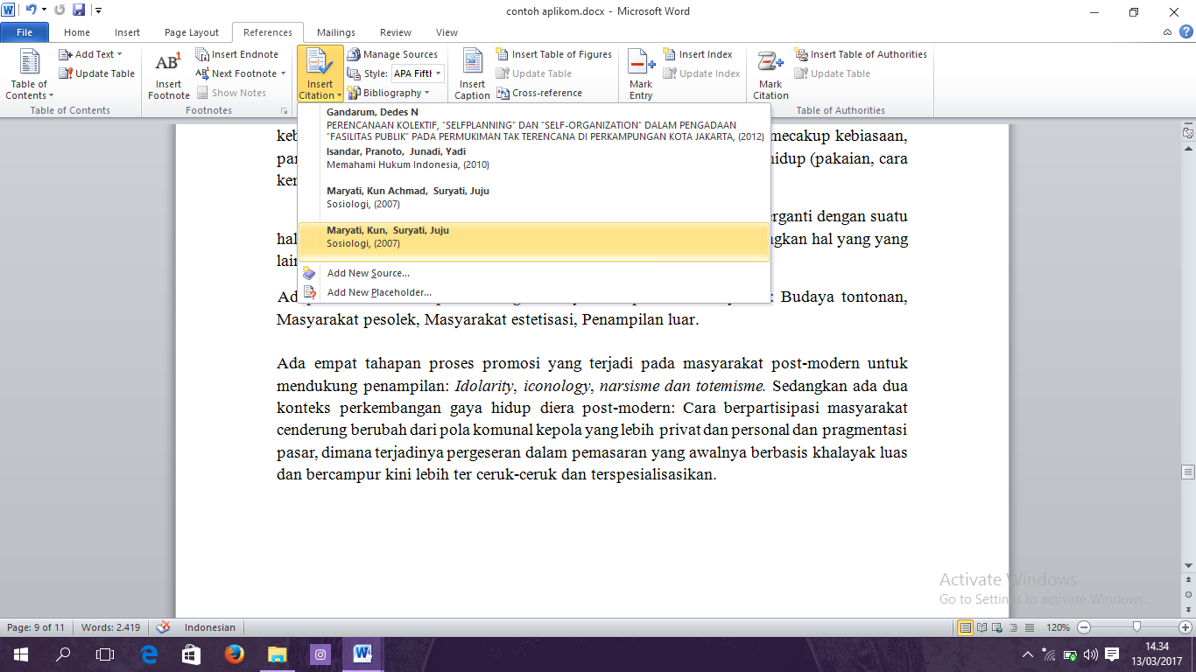Click the volume icon in system tray

point(1091,654)
